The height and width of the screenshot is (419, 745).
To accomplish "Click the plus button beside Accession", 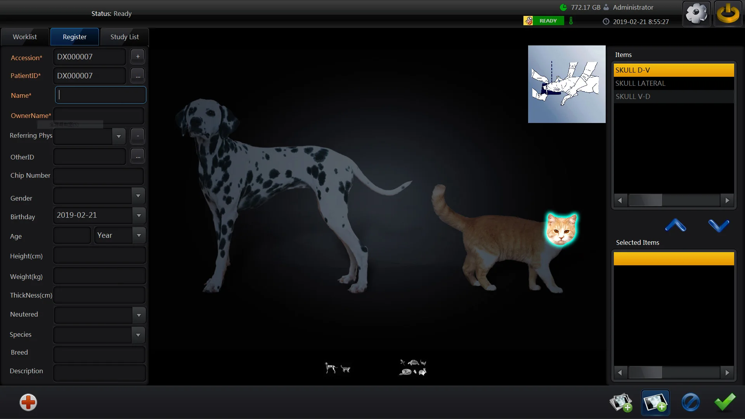I will (138, 57).
